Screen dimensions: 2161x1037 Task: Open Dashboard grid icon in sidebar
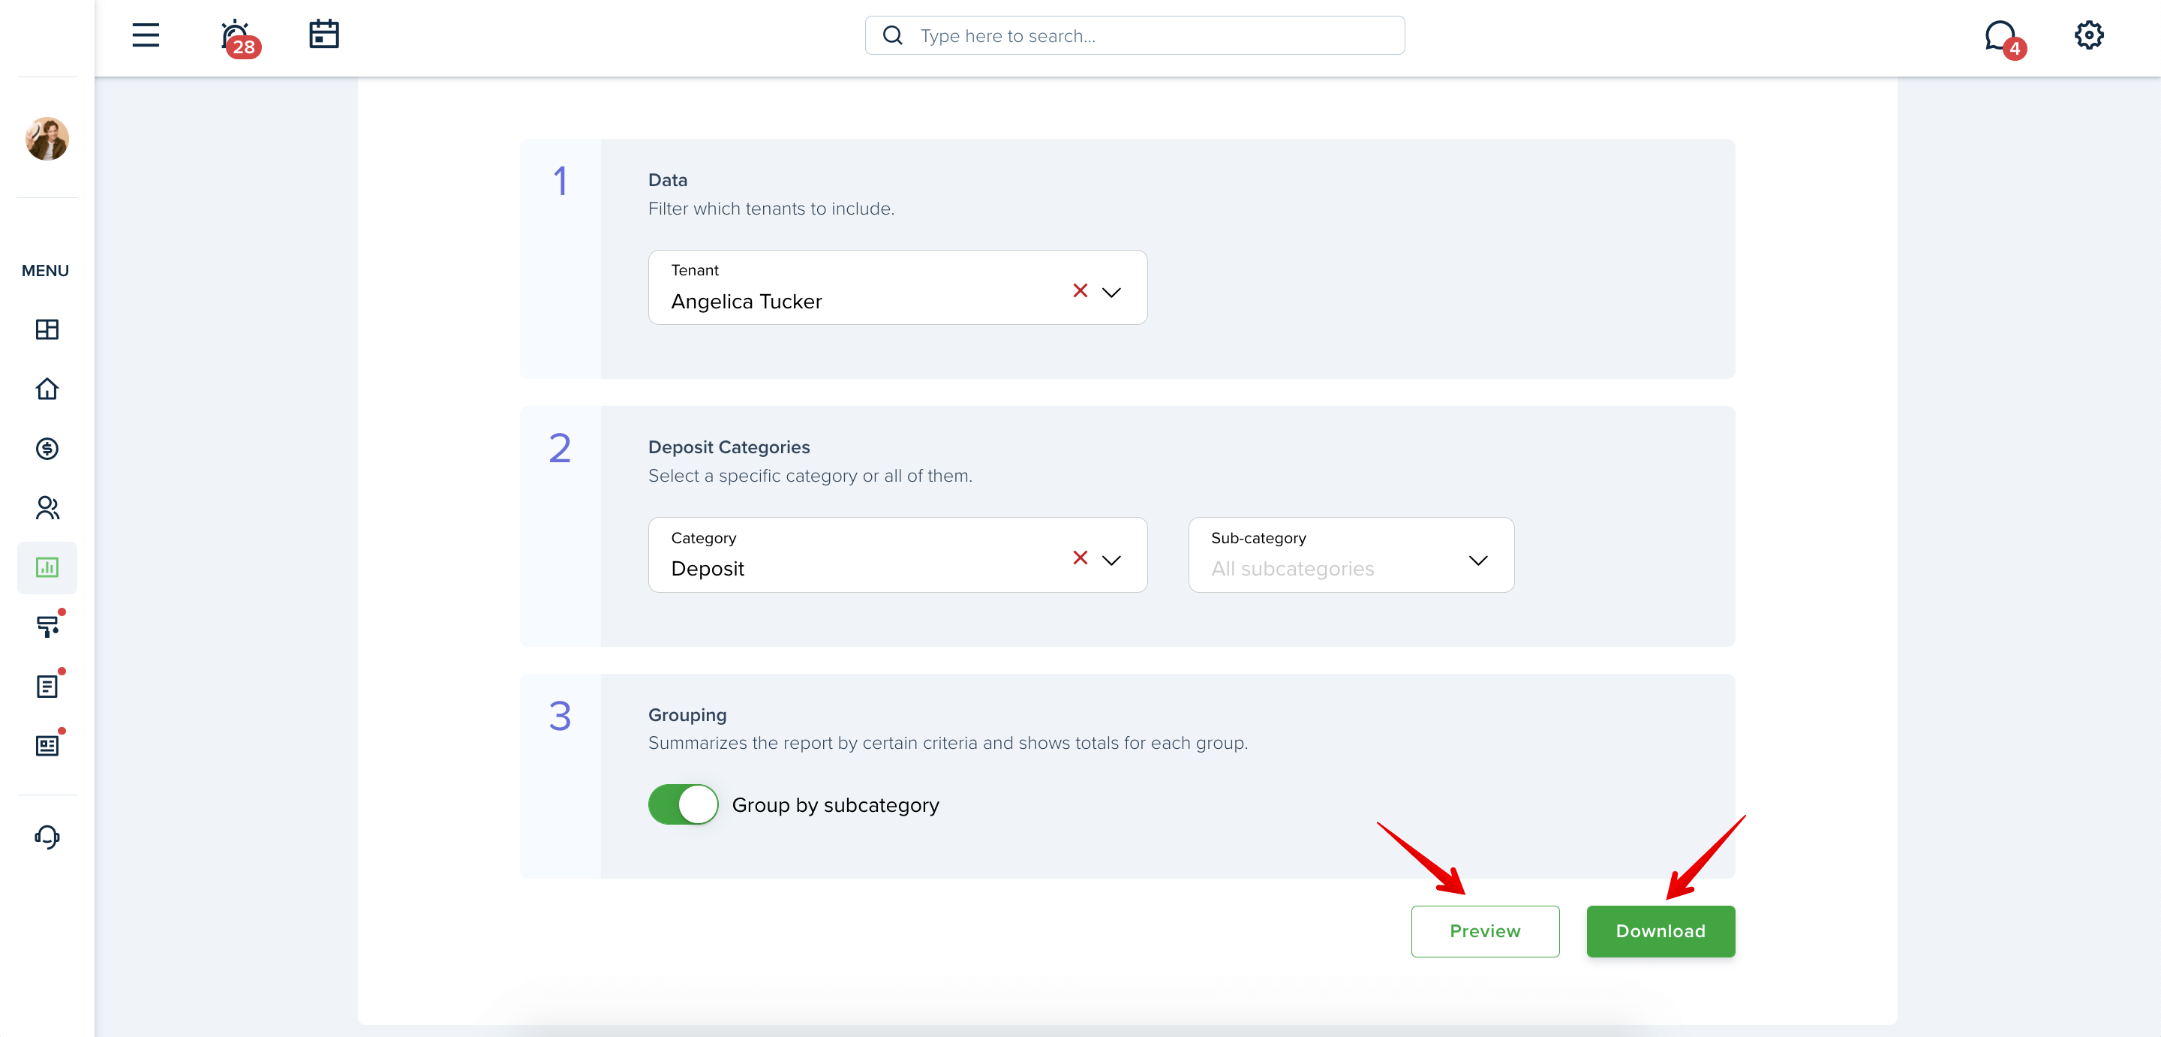coord(47,329)
